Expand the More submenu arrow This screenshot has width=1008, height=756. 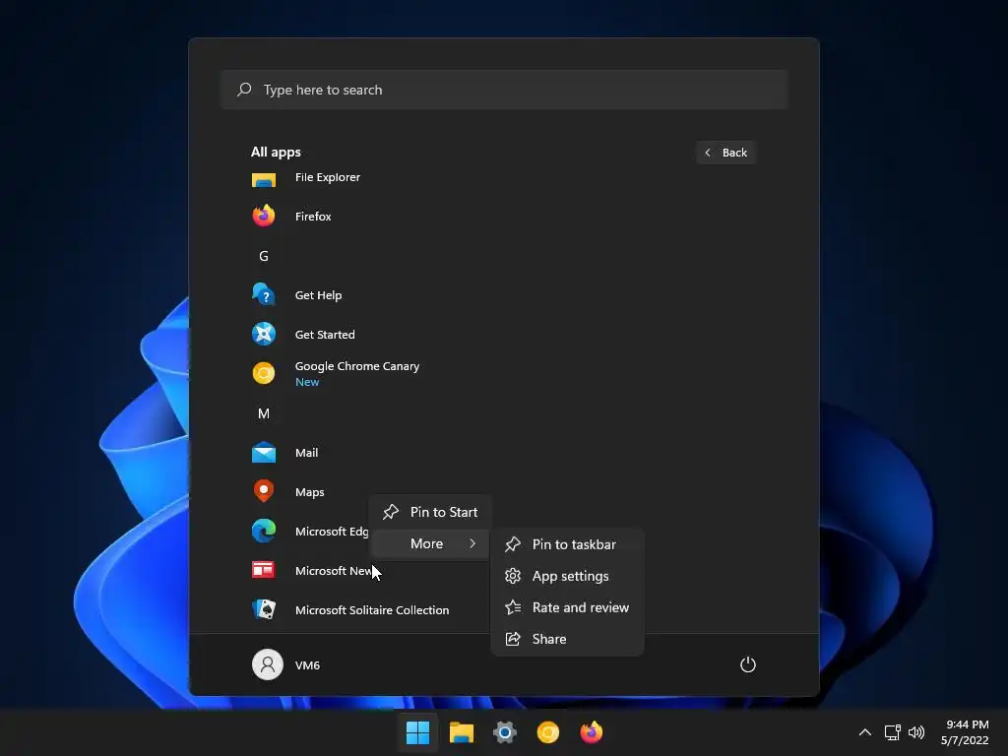(x=472, y=543)
